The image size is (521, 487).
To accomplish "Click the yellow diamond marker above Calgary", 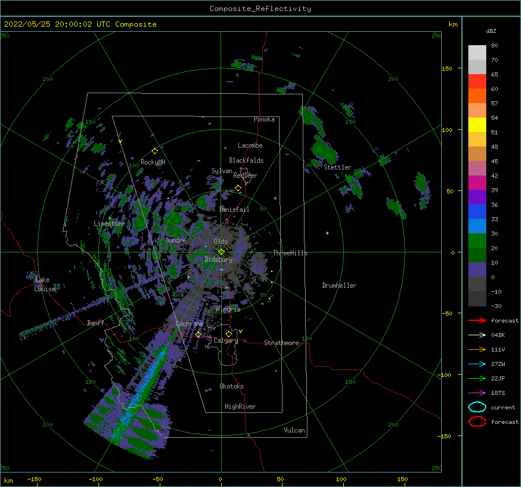I will [x=229, y=334].
